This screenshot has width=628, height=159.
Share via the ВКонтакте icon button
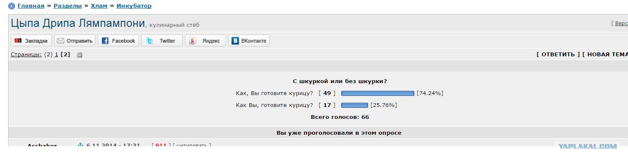[249, 41]
